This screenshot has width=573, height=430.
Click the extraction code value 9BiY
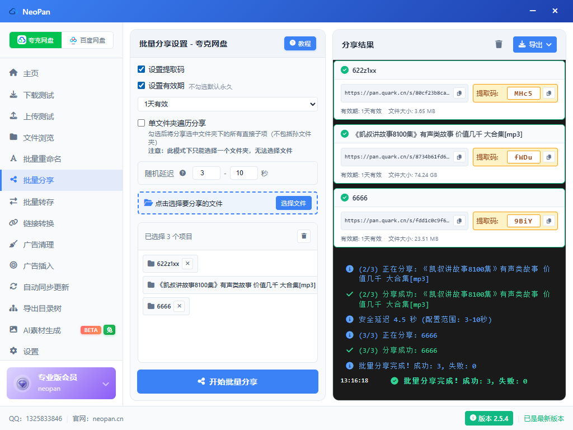[x=523, y=221]
